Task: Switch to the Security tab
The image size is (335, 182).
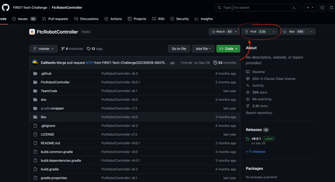Action: [x=180, y=19]
